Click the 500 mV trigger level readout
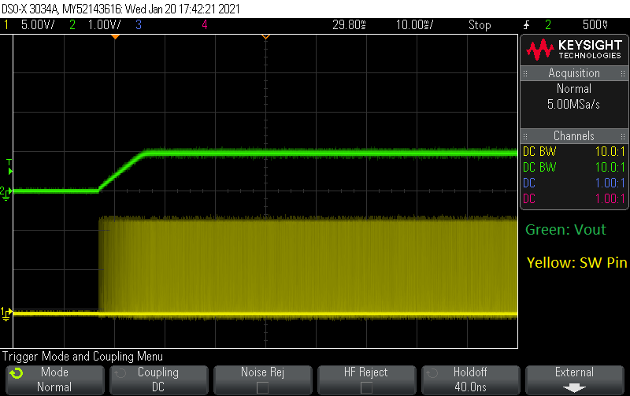Viewport: 630px width, 396px height. tap(595, 25)
